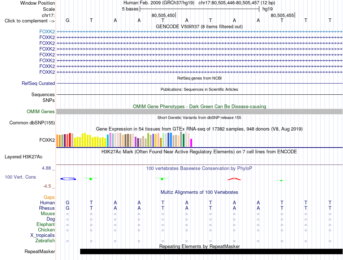Click the 'Scale' label

coord(49,9)
